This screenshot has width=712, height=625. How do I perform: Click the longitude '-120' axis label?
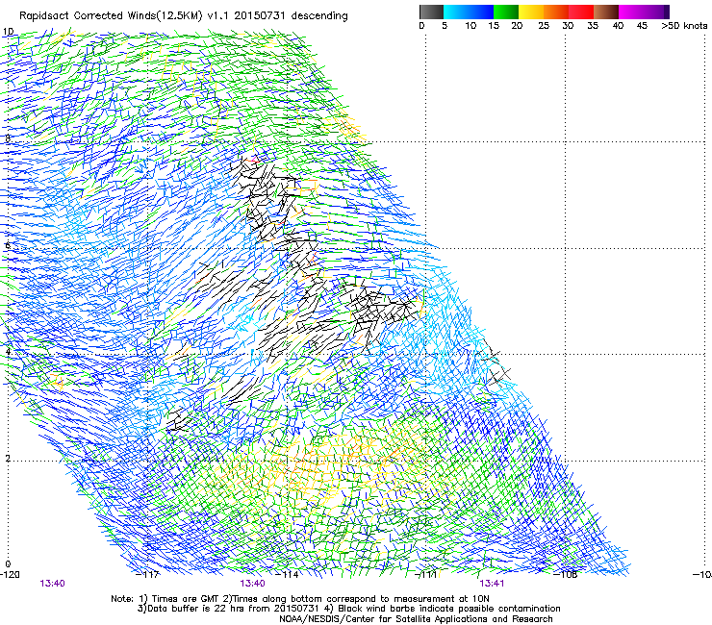10,575
